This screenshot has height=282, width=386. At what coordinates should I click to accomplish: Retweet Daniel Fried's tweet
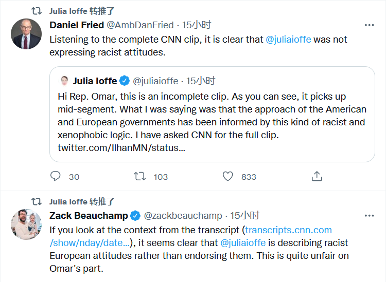coord(140,176)
